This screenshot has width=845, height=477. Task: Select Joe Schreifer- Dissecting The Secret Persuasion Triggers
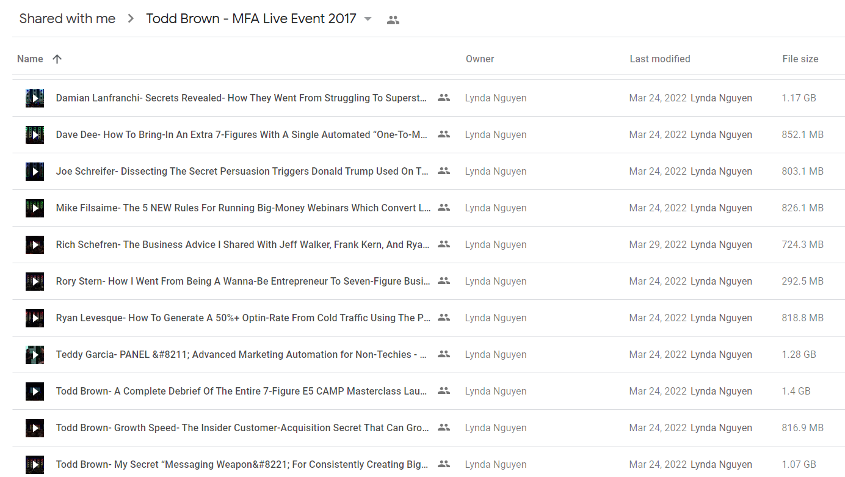[242, 171]
